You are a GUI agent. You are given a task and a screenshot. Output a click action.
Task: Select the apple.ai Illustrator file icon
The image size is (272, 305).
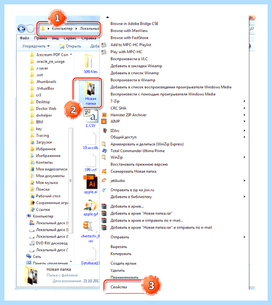90,182
